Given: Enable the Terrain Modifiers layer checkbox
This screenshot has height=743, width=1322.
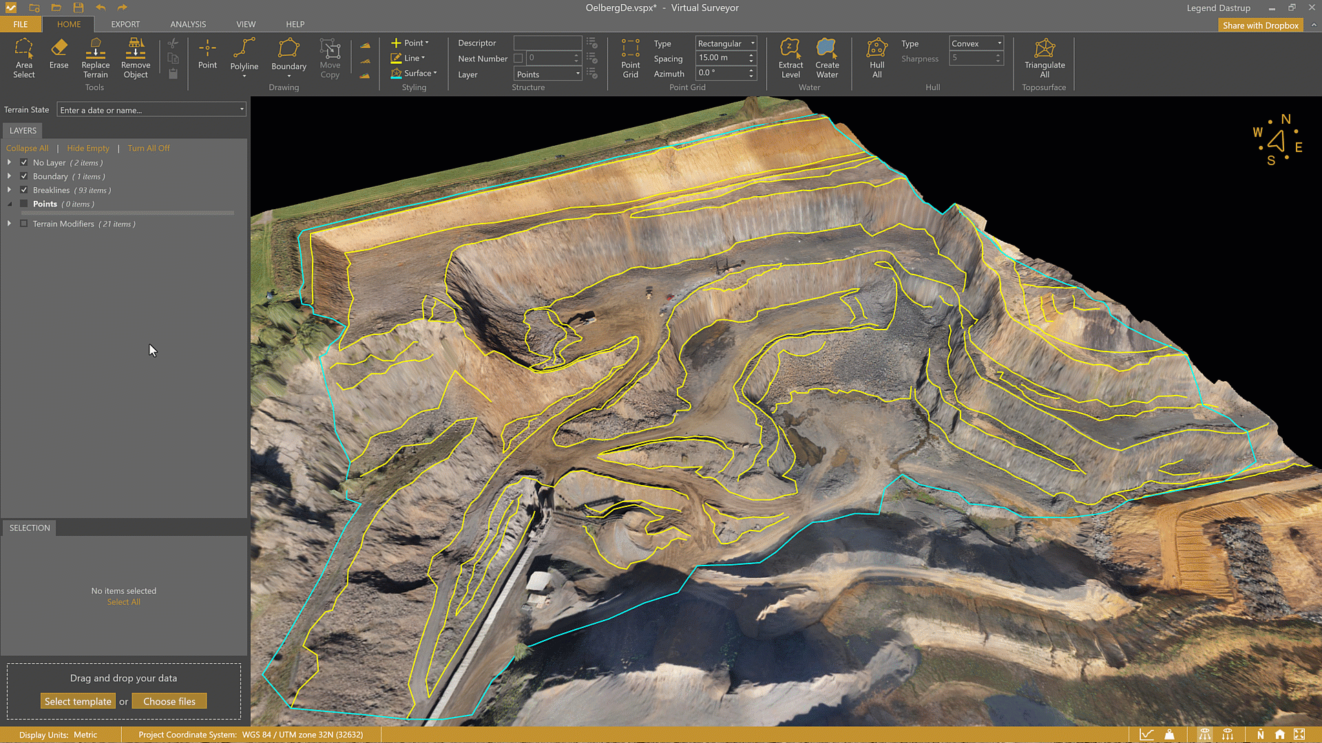Looking at the screenshot, I should click(x=24, y=224).
